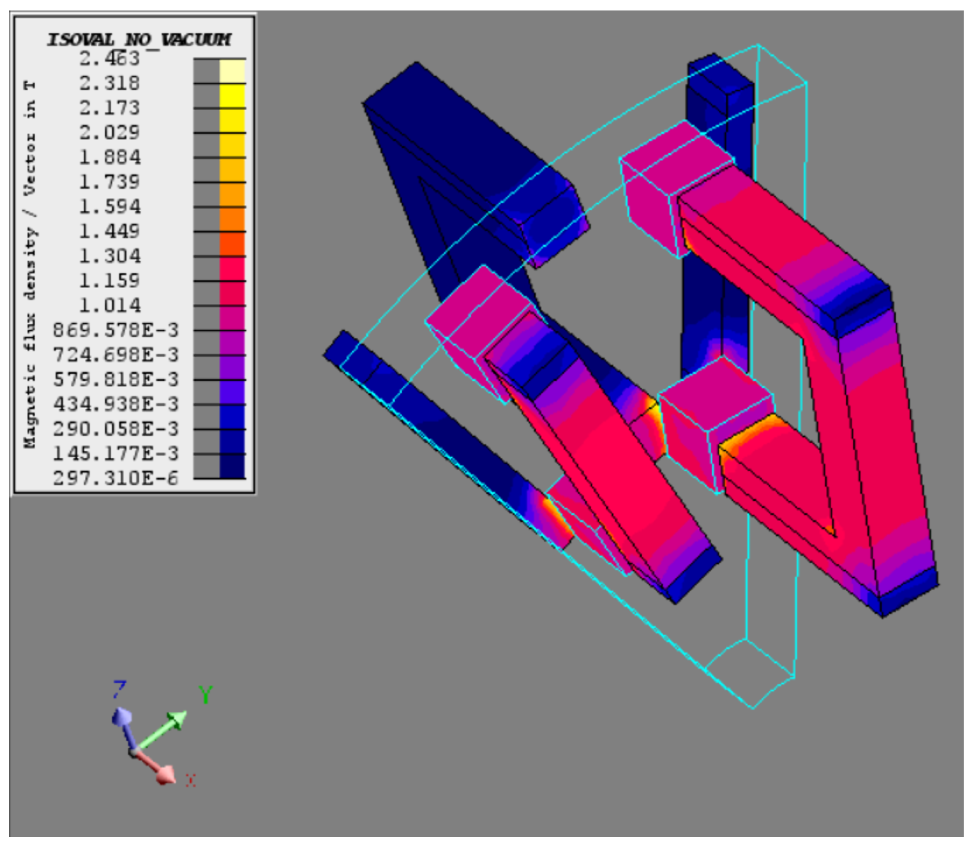Viewport: 978px width, 851px height.
Task: Click the blue Z axis letter label
Action: pos(119,689)
